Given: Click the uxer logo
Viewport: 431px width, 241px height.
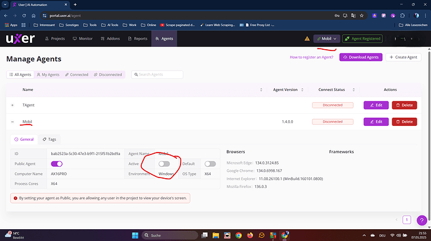Looking at the screenshot, I should (21, 39).
